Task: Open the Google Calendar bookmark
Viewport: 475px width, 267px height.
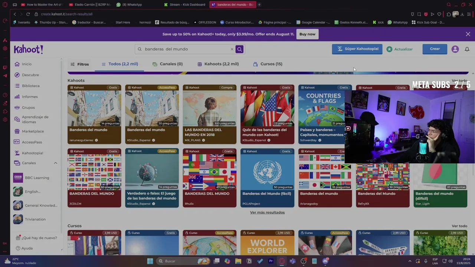Action: tap(313, 22)
